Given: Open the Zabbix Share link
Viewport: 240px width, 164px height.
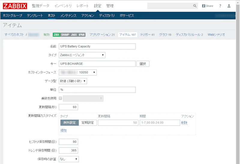Looking at the screenshot, I should 207,6.
